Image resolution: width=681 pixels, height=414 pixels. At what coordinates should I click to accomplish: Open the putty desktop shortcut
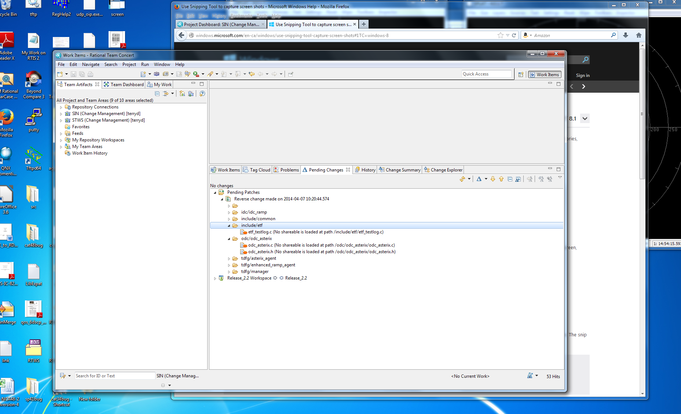33,120
